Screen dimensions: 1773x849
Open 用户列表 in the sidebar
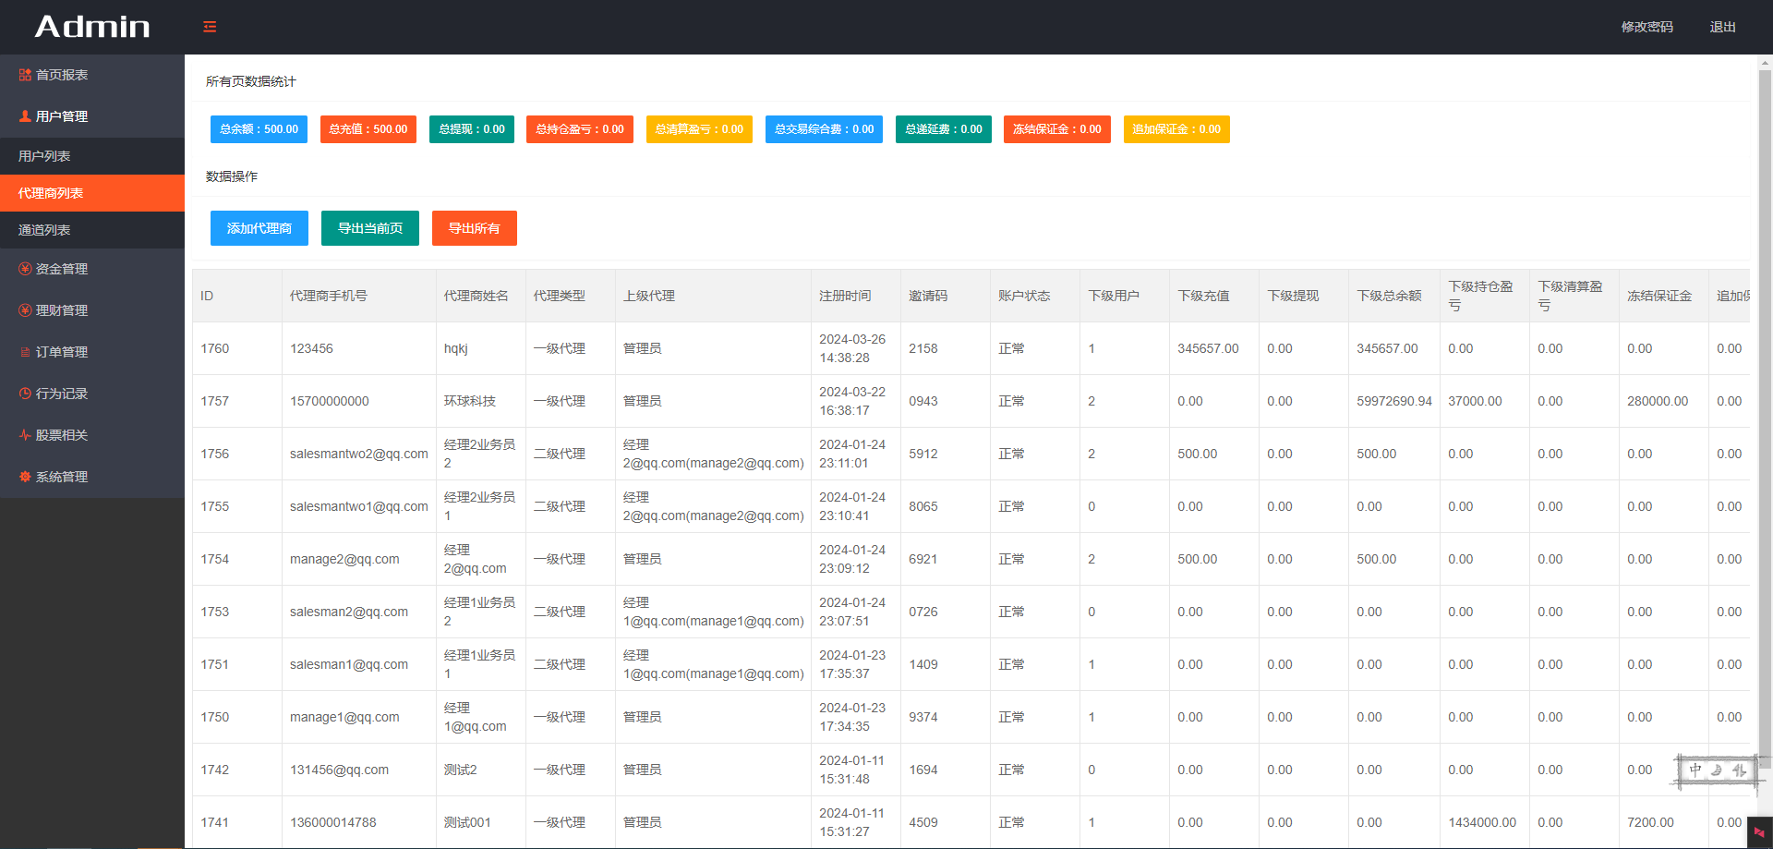44,156
